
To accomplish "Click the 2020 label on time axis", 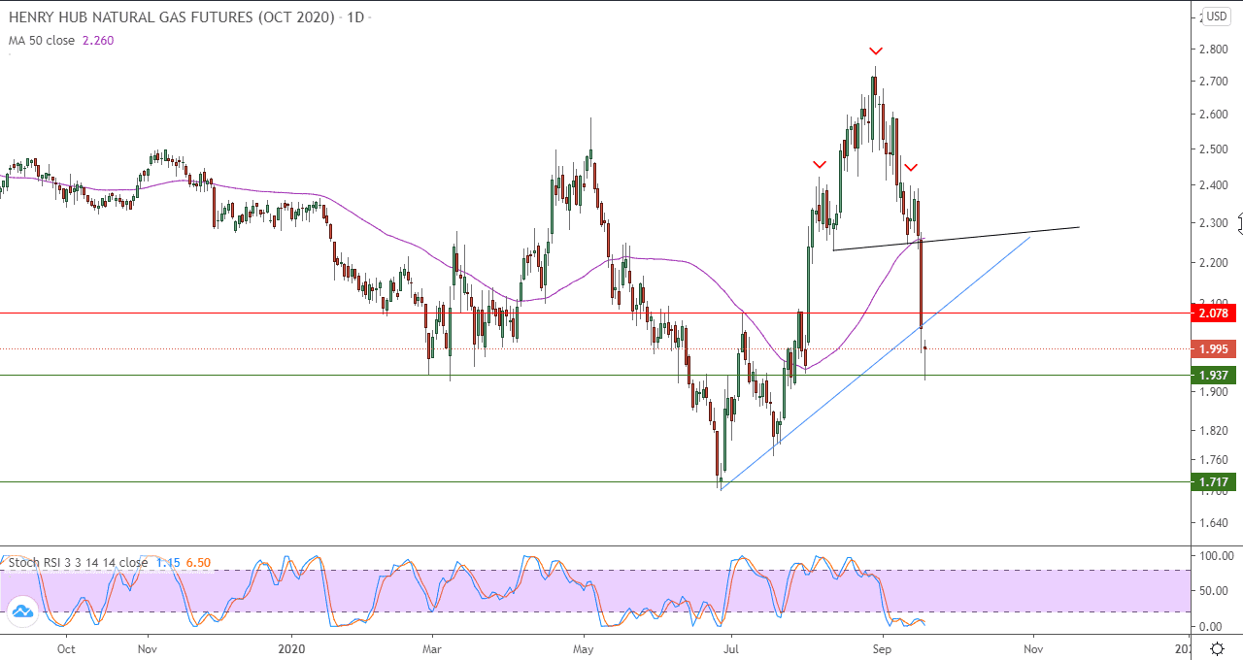I will [291, 648].
